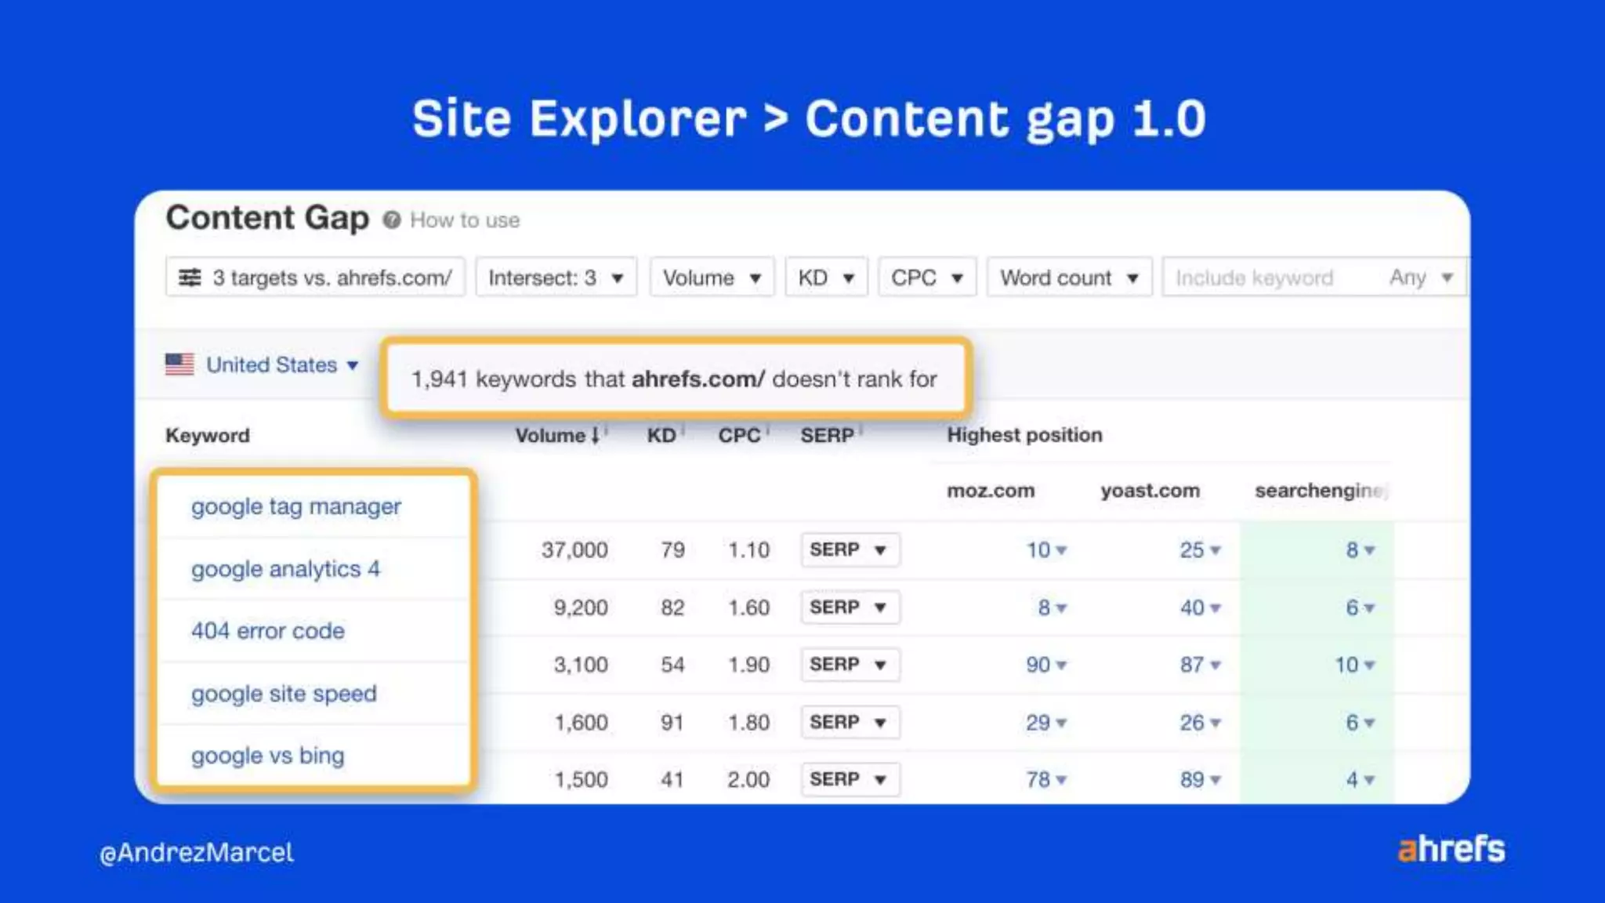This screenshot has height=903, width=1605.
Task: Click the SERP column header
Action: [828, 435]
